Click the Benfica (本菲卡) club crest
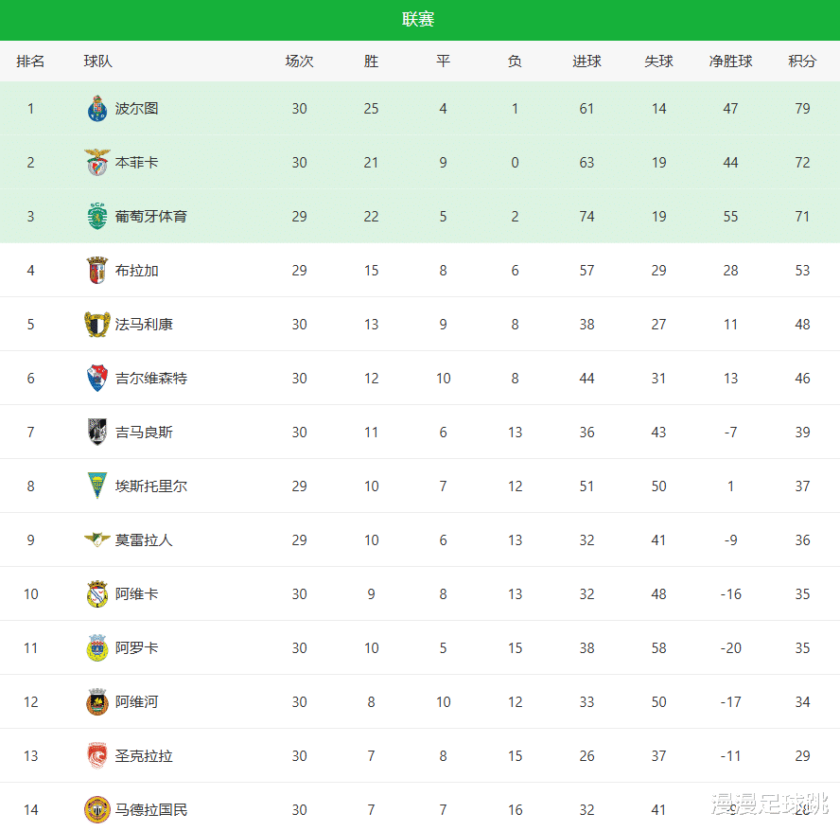This screenshot has height=831, width=840. click(97, 163)
